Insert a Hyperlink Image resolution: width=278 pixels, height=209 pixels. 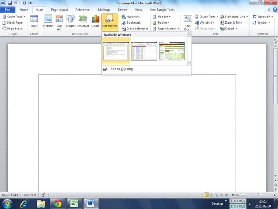coord(132,17)
